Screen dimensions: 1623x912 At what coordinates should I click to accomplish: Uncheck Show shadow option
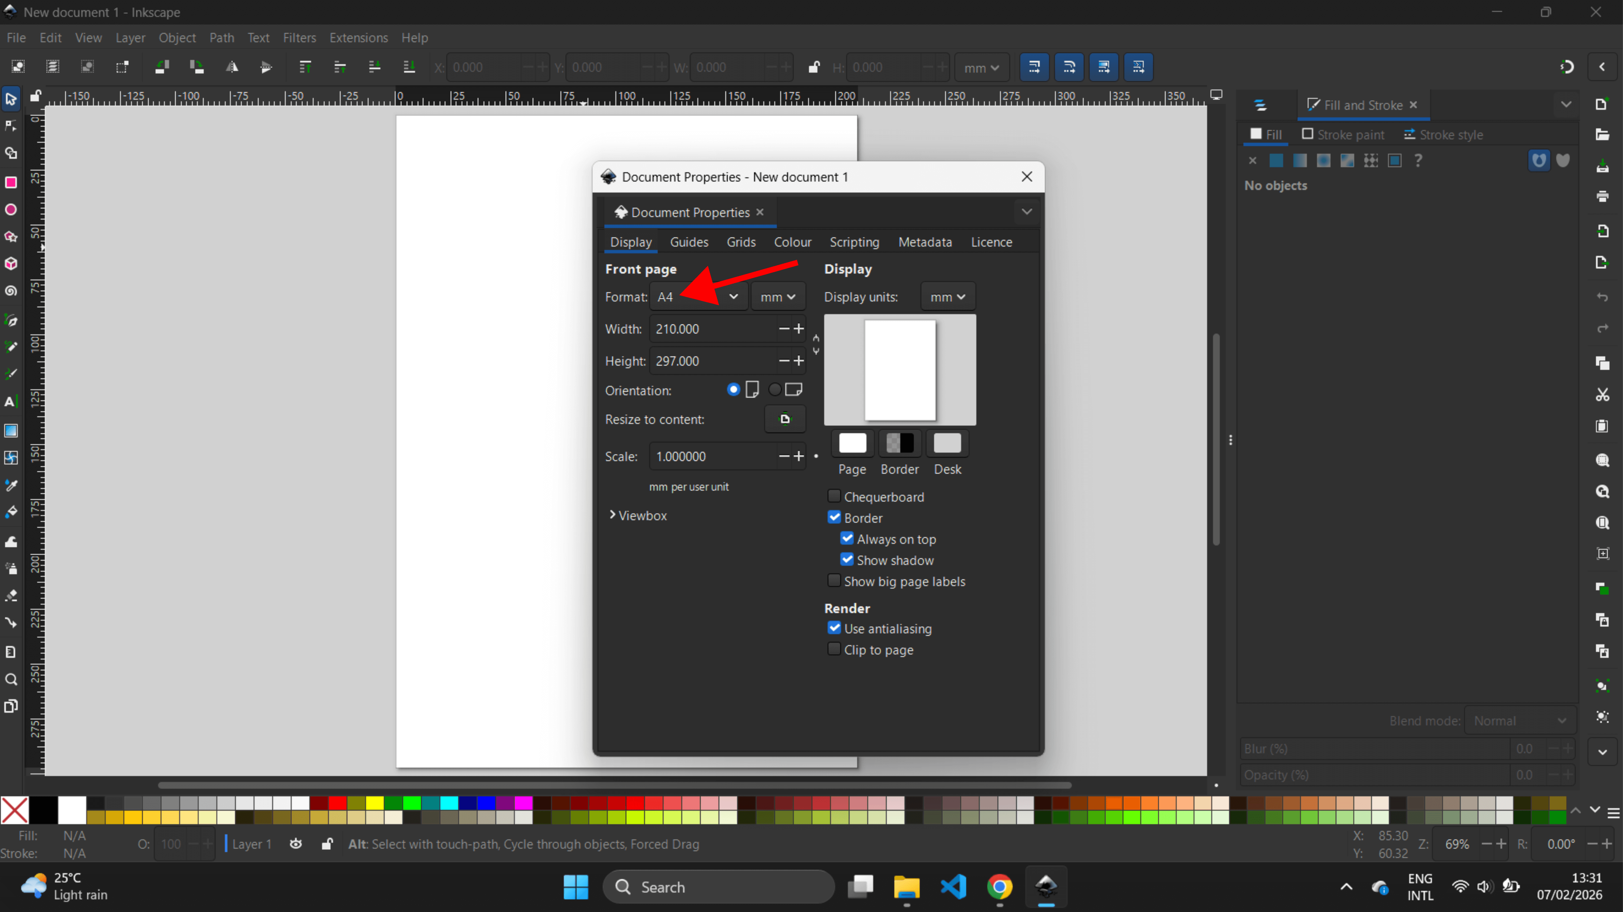[847, 560]
